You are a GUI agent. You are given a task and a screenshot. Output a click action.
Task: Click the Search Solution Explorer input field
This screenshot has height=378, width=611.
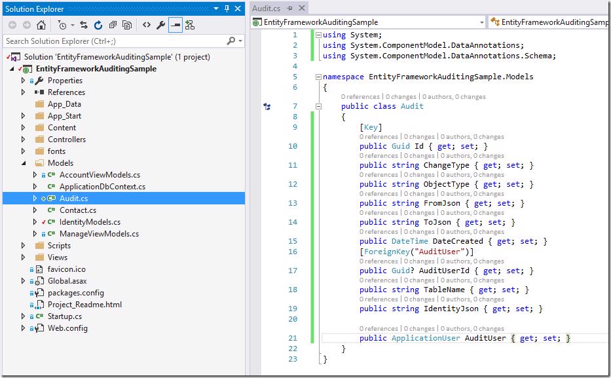pos(115,41)
